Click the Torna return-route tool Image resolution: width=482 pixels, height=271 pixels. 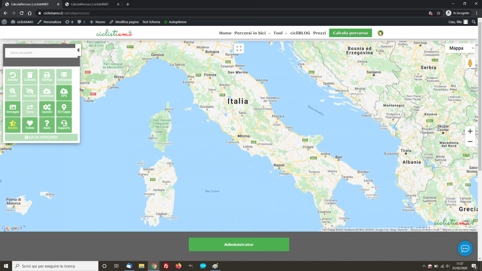[x=30, y=109]
